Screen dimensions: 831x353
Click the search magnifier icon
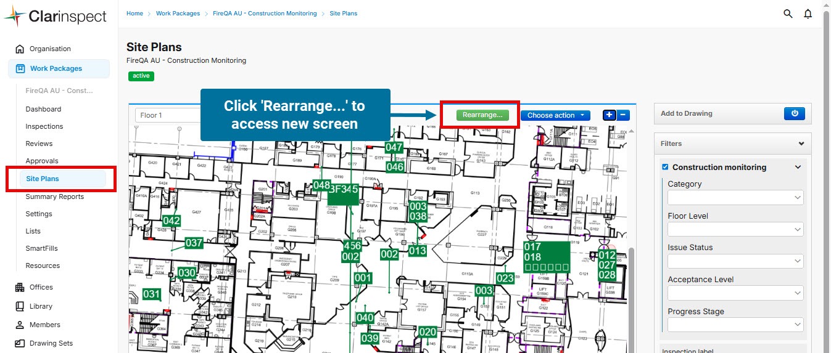(788, 14)
